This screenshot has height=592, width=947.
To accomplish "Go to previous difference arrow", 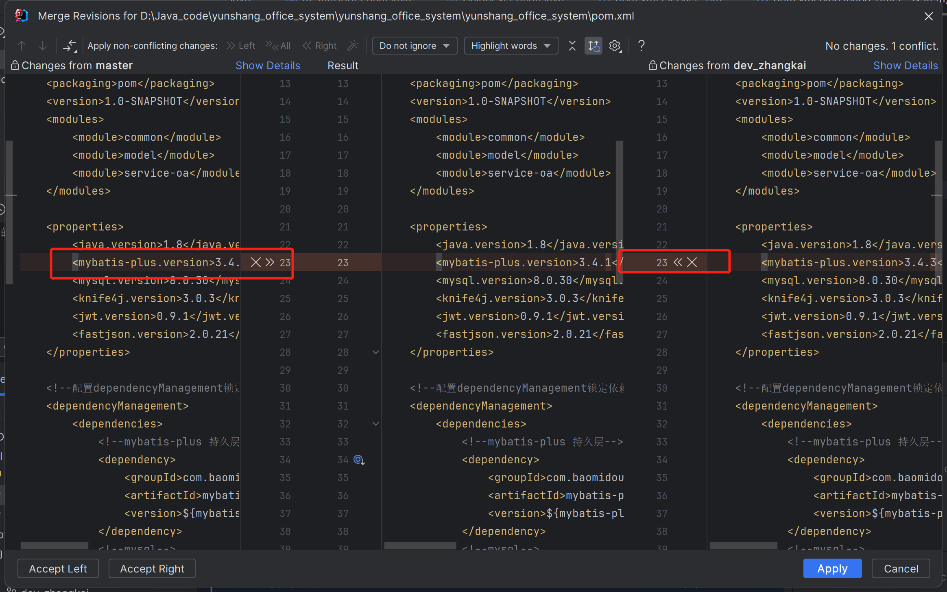I will [22, 46].
